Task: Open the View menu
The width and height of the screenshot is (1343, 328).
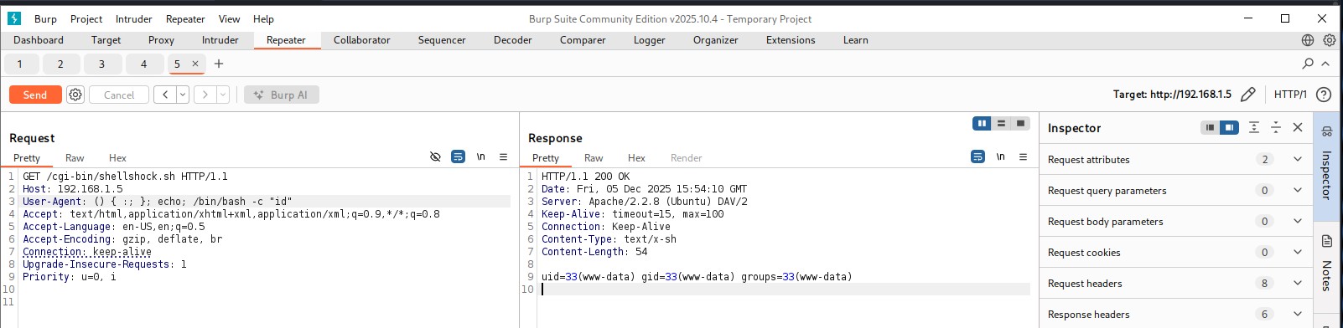Action: coord(229,18)
